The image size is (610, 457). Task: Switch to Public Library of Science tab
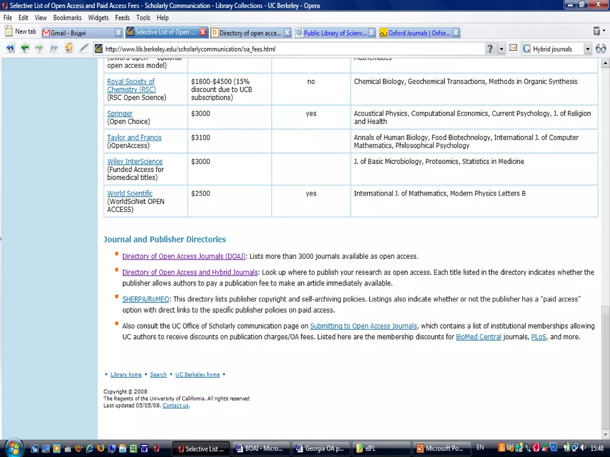click(334, 33)
